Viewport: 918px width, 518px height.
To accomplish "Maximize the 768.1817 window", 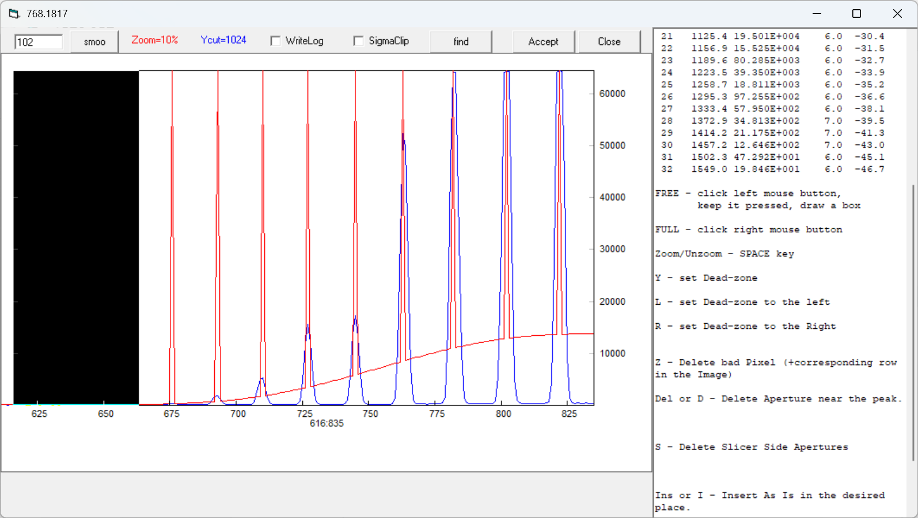I will [x=856, y=13].
